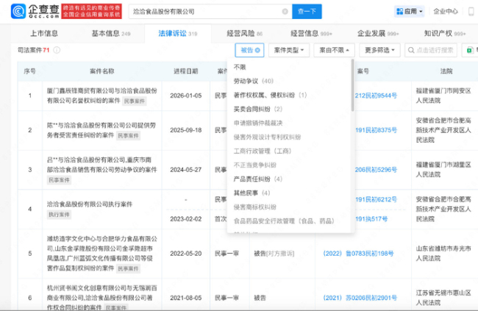Expand the 更多筛选 dropdown
Viewport: 478px width, 311px height.
point(379,50)
